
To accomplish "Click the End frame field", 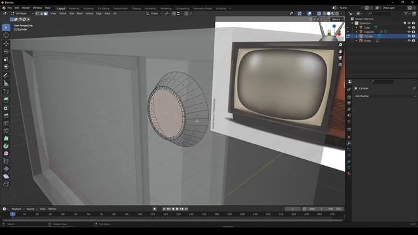I will tap(335, 209).
